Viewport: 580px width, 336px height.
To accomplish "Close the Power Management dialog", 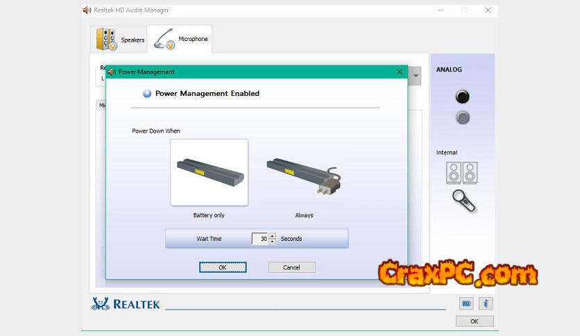I will (400, 72).
